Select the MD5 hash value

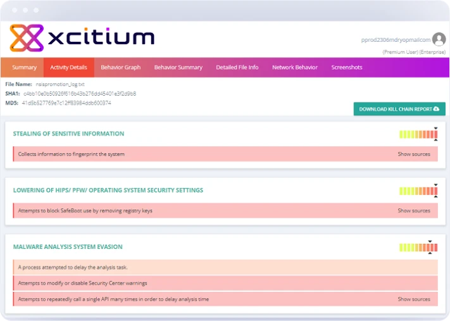[x=66, y=103]
